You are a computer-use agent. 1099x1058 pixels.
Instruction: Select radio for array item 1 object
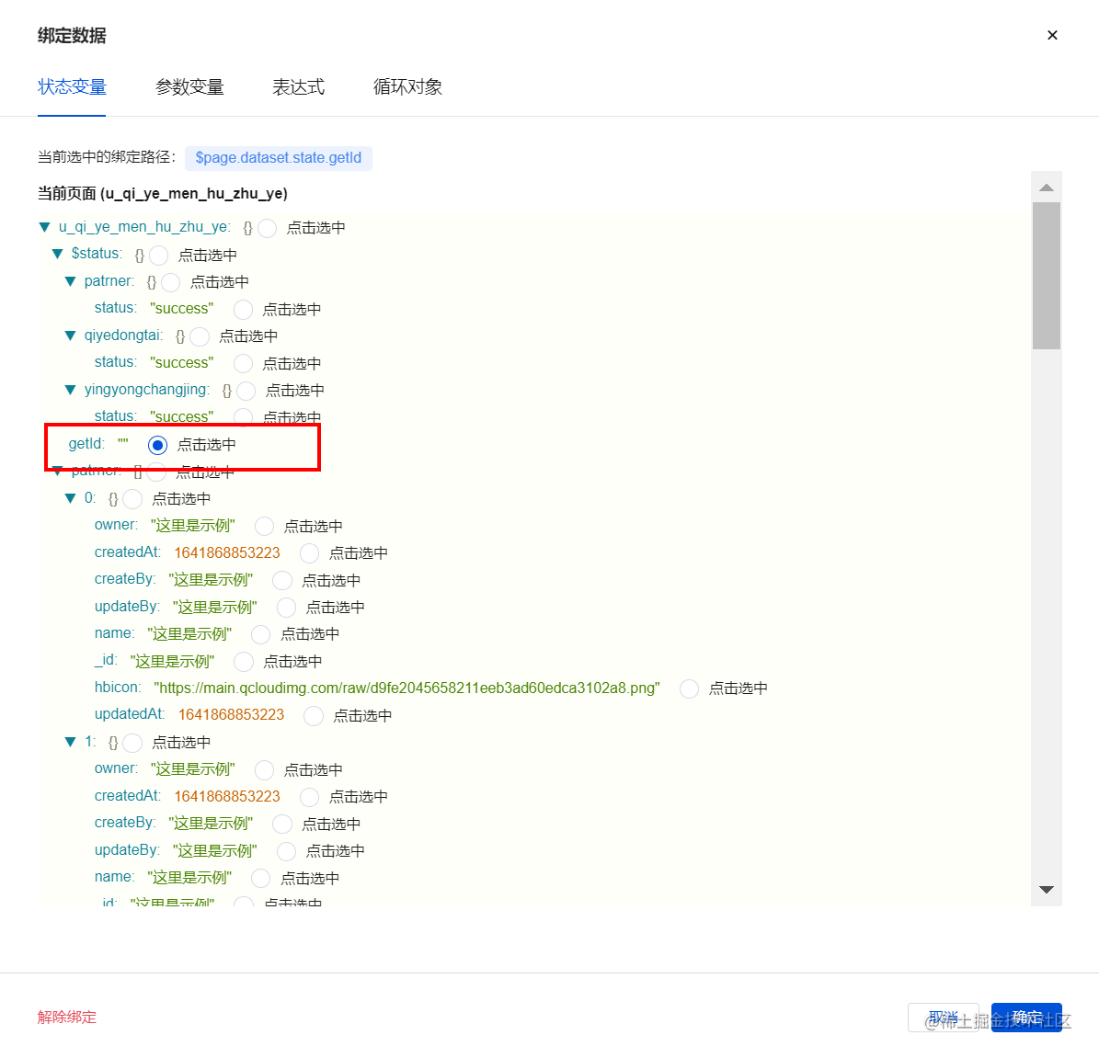(132, 743)
